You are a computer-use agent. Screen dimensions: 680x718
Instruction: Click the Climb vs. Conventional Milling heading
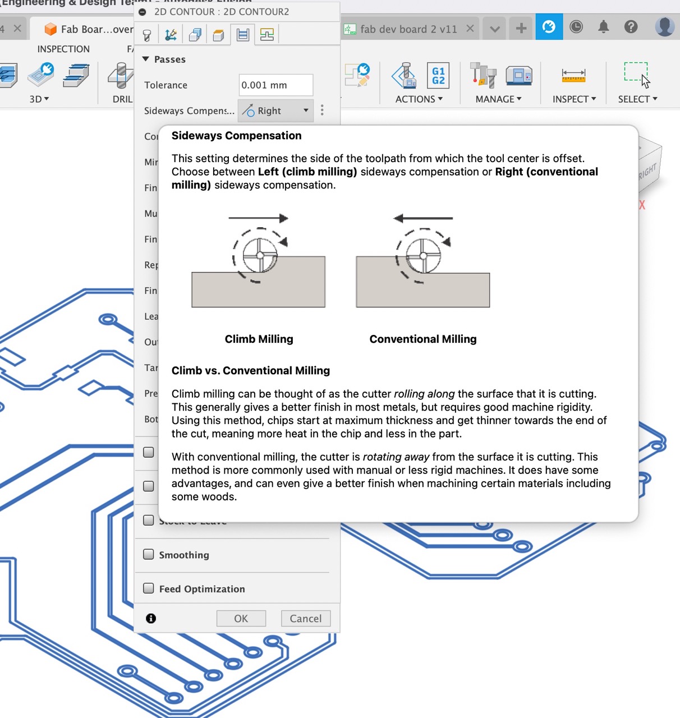pos(251,371)
